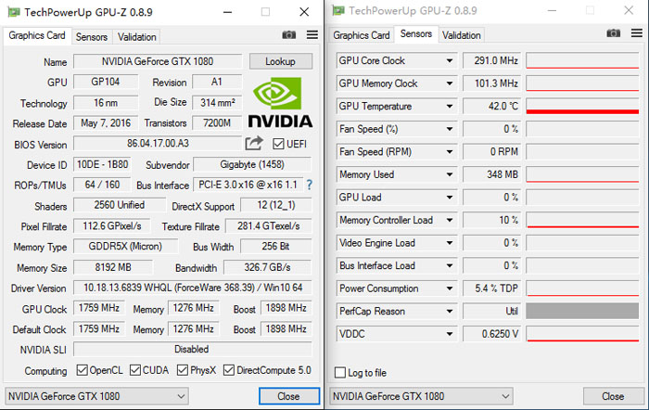
Task: Switch to Sensors tab in left window
Action: 92,37
